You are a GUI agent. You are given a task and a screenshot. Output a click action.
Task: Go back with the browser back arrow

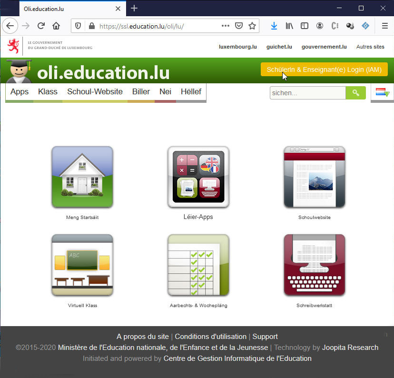click(10, 26)
